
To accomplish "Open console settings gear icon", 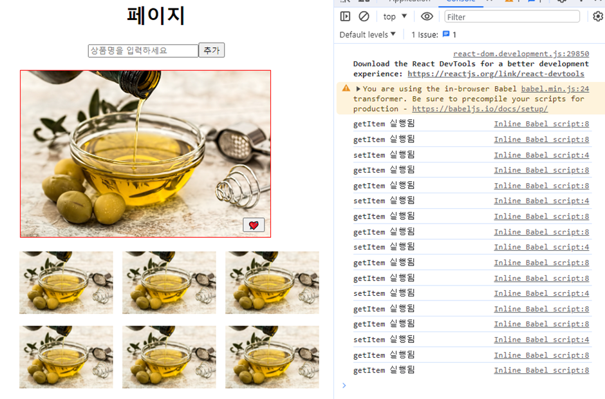I will click(x=598, y=17).
